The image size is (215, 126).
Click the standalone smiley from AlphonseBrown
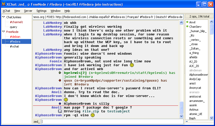(66, 100)
